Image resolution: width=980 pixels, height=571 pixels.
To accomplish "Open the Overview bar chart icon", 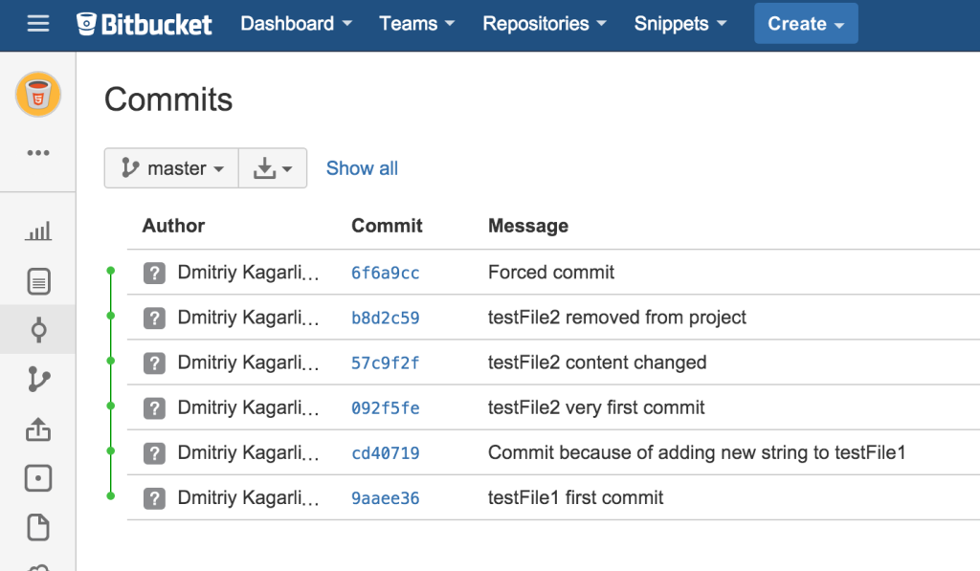I will pyautogui.click(x=38, y=231).
